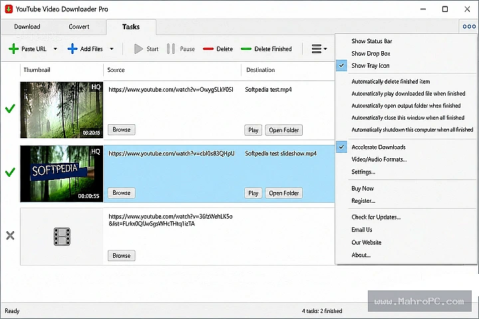Click Softpedia test slideshow.mp4 destination text
Screen dimensions: 479x319
(281, 154)
